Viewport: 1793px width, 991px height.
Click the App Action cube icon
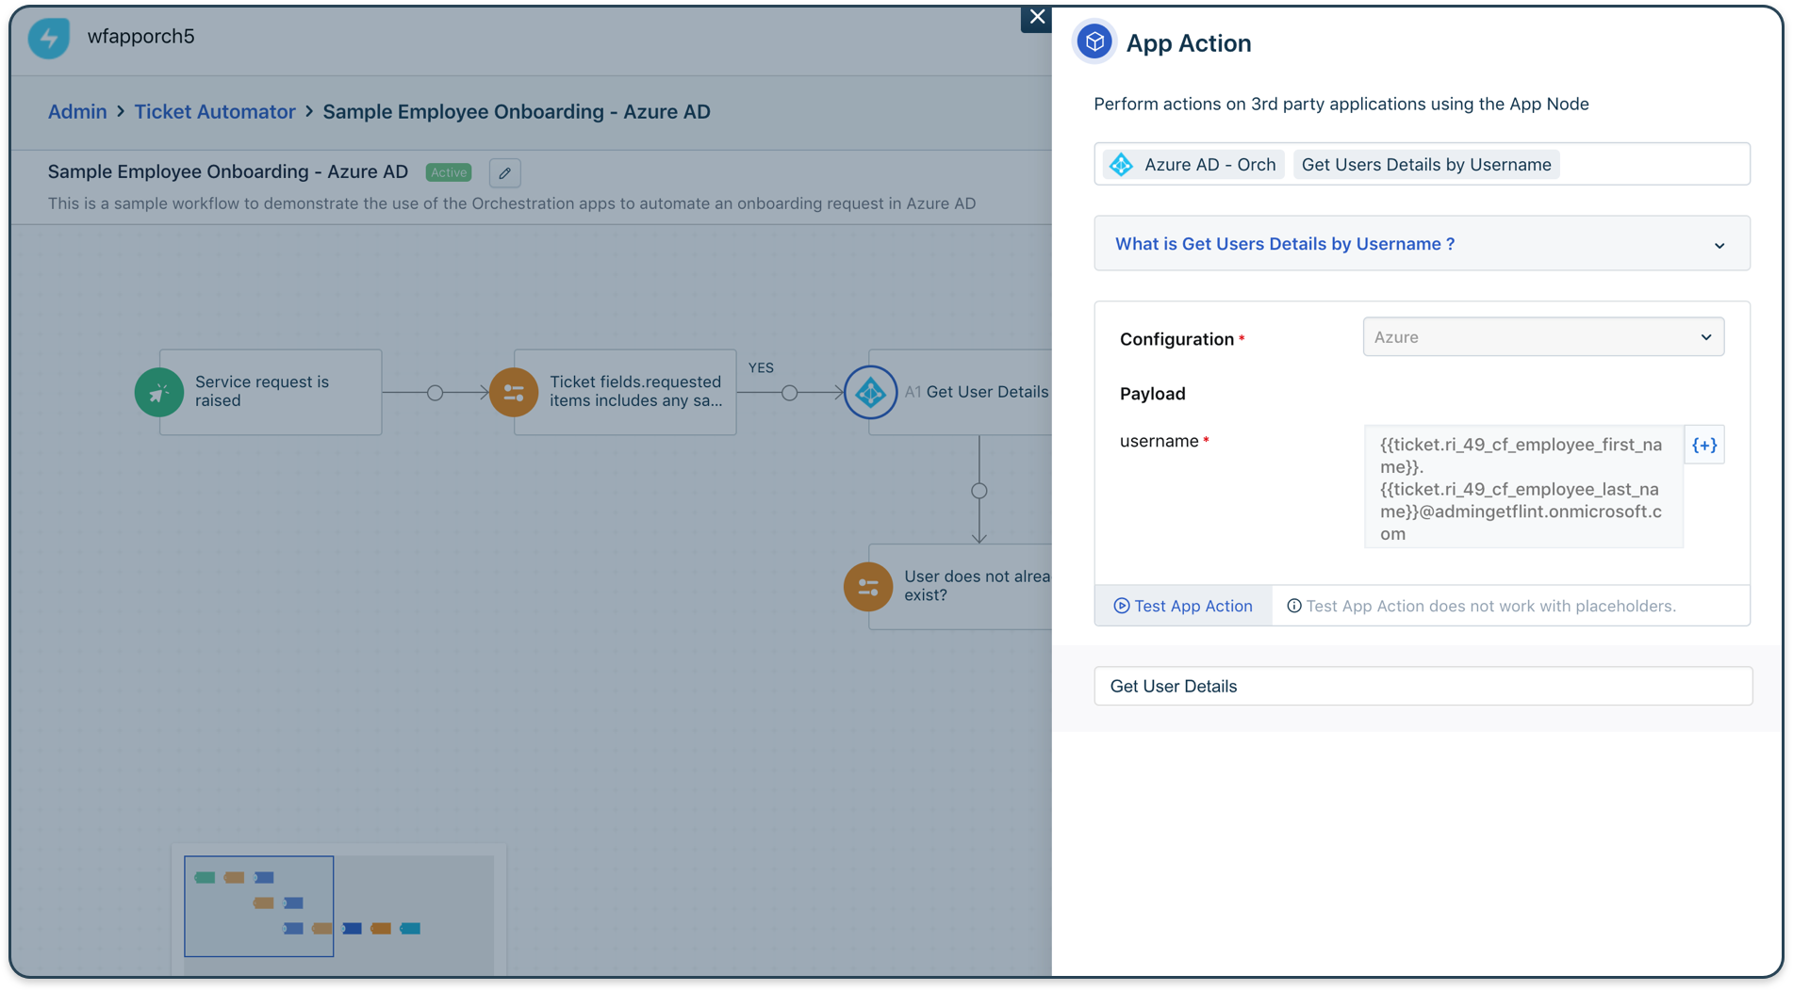click(x=1094, y=41)
